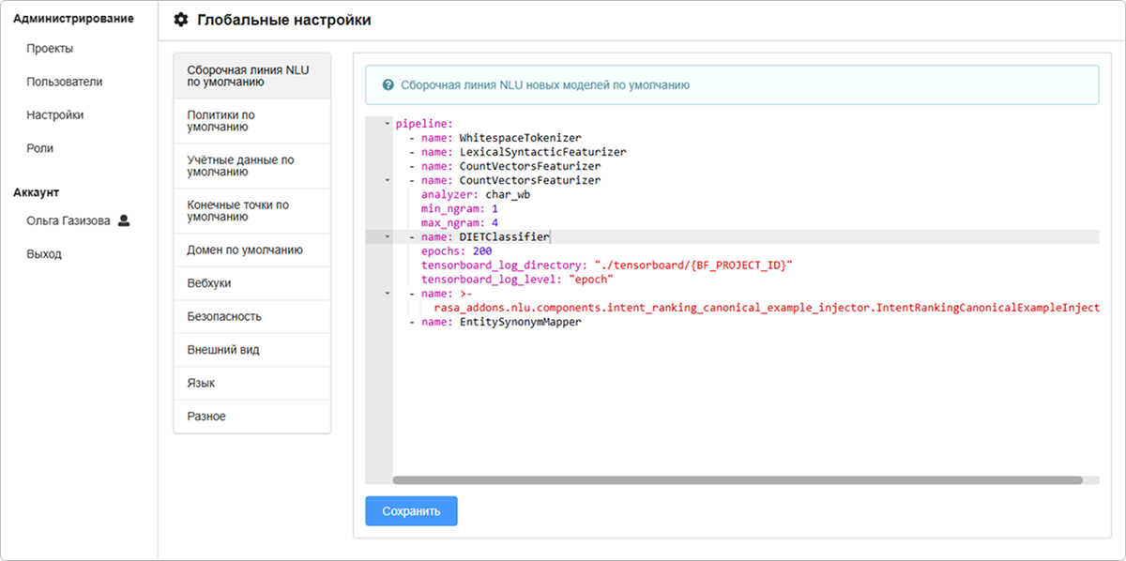The width and height of the screenshot is (1126, 561).
Task: Click the gear icon beside Глобальные настройки
Action: [x=181, y=20]
